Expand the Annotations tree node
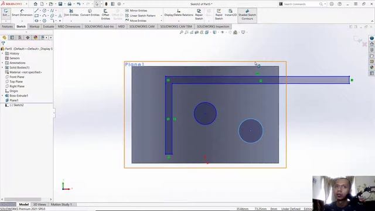 pyautogui.click(x=2, y=63)
